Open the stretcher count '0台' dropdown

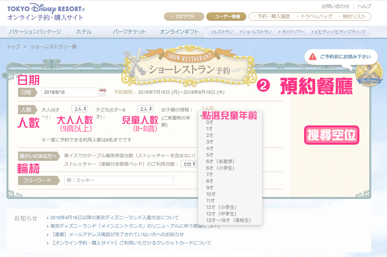(x=189, y=164)
